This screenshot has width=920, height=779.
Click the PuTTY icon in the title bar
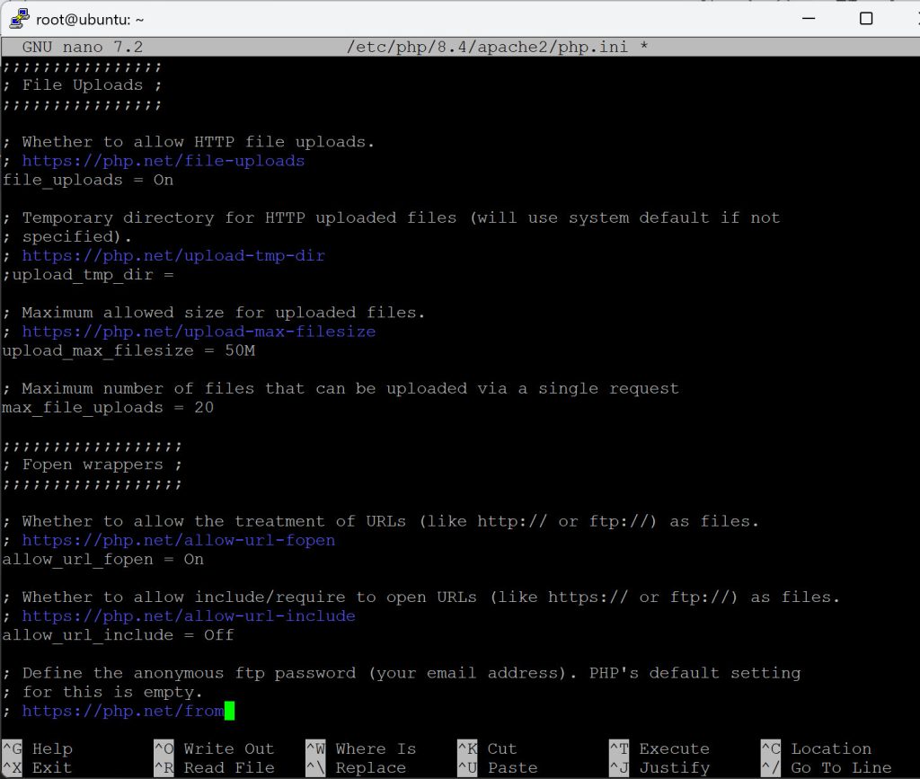[x=18, y=19]
